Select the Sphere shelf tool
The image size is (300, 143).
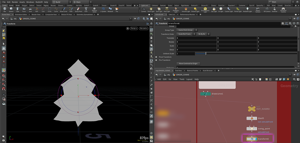[x=11, y=10]
